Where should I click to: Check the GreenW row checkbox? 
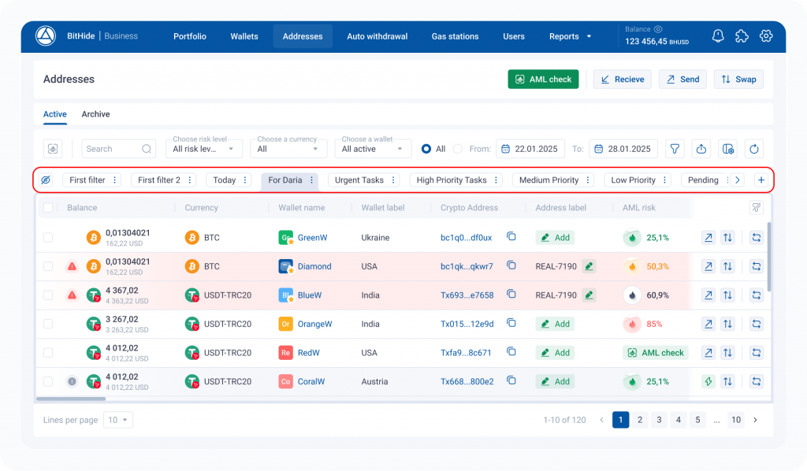click(48, 237)
